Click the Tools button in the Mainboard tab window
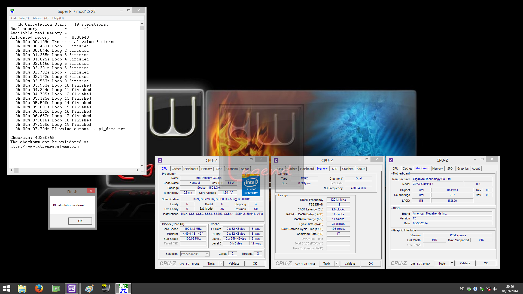This screenshot has width=523, height=294. click(x=442, y=263)
